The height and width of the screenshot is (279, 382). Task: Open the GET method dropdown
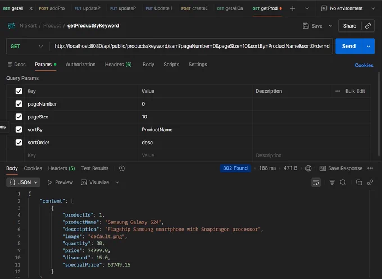26,46
